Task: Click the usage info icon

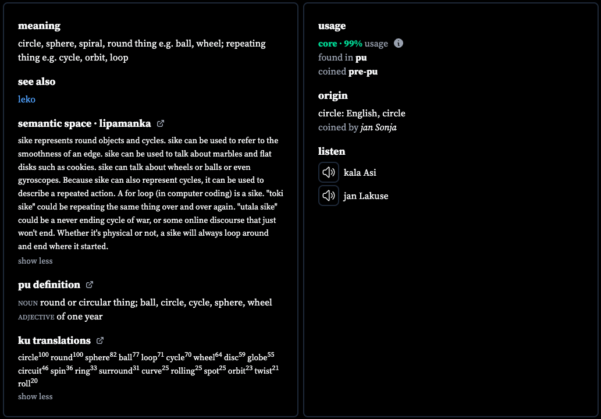Action: [x=398, y=43]
